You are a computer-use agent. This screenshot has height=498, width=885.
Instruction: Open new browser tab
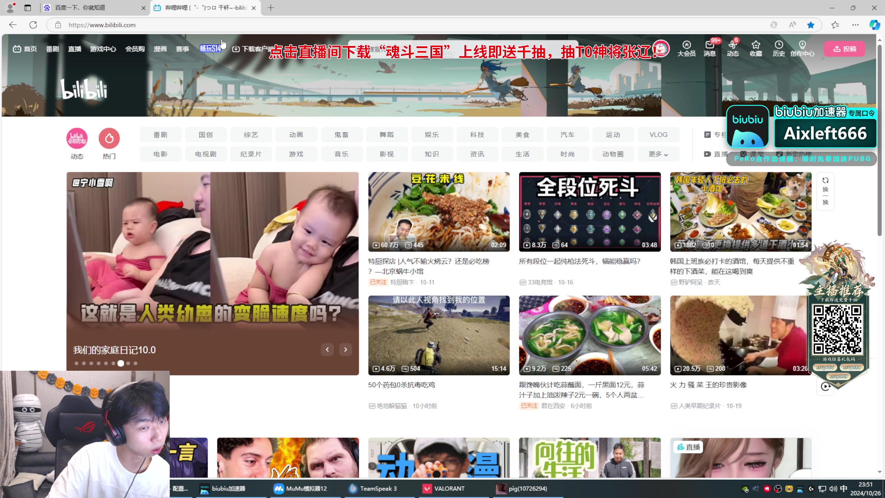pos(271,8)
